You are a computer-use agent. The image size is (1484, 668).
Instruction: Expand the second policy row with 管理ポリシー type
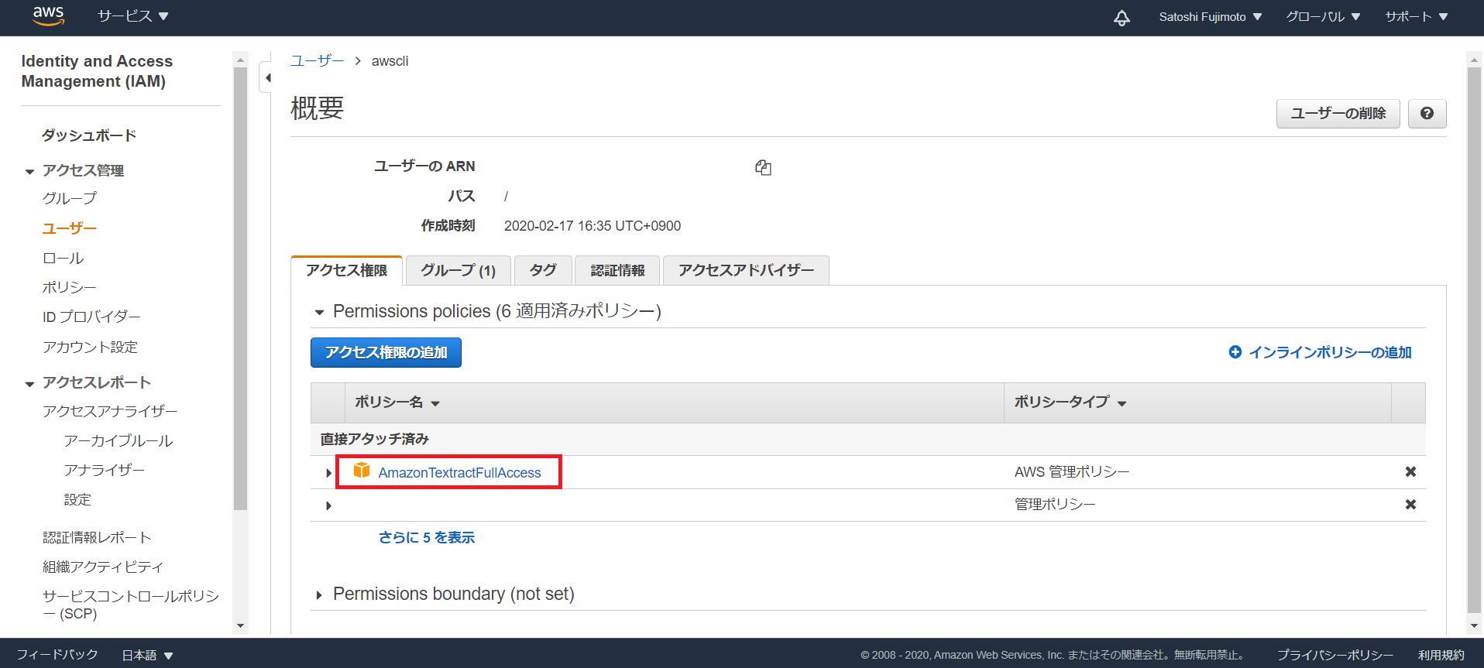(x=328, y=505)
